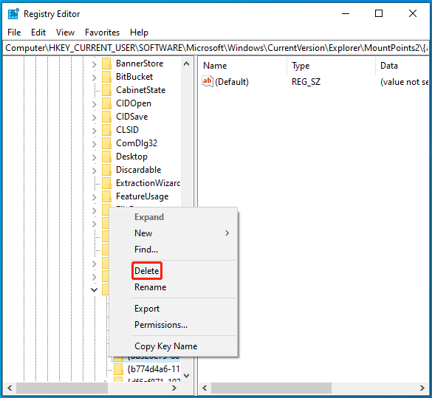Open the New submenu arrow
The height and width of the screenshot is (398, 432).
click(x=227, y=233)
